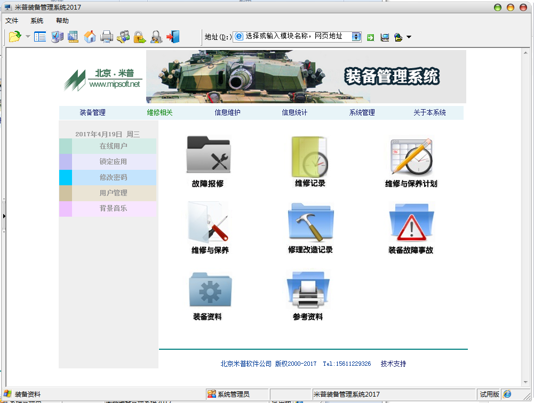Click the 装备资料 status bar icon
The height and width of the screenshot is (403, 534).
[x=7, y=394]
